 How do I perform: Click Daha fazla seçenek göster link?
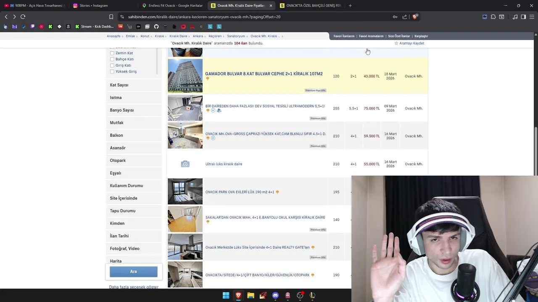pyautogui.click(x=134, y=287)
